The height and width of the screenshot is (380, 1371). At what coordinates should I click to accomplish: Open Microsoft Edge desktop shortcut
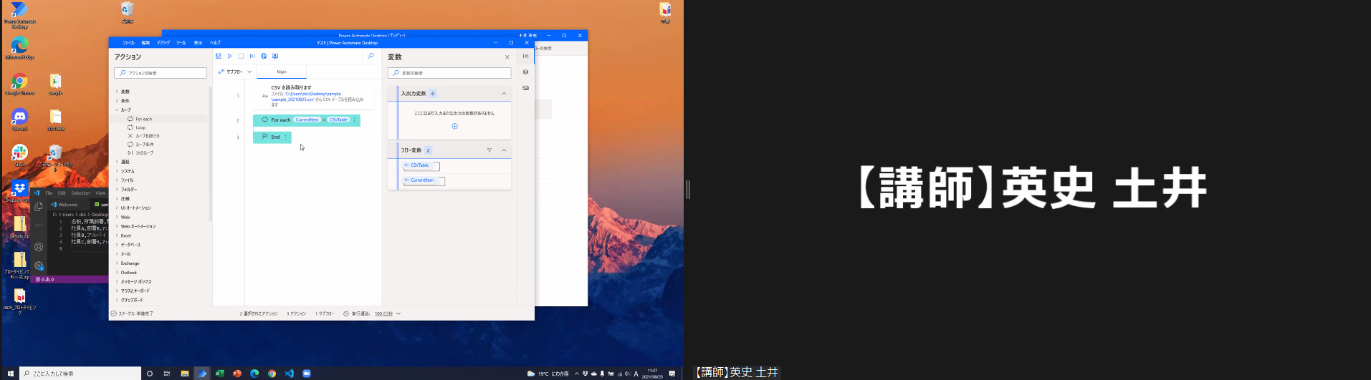pyautogui.click(x=19, y=49)
